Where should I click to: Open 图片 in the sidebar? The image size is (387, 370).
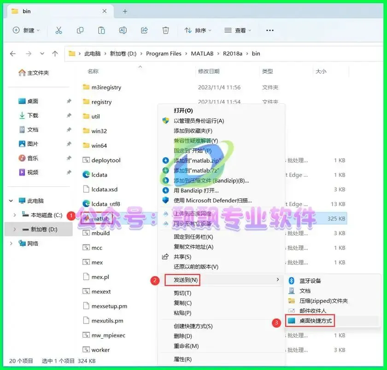click(29, 144)
